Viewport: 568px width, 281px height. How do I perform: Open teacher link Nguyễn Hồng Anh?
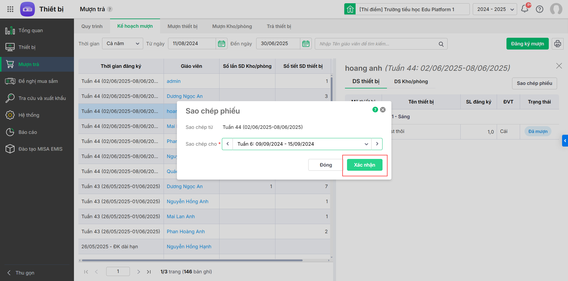point(188,201)
